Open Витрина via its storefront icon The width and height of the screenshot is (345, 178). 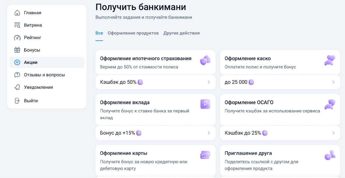pyautogui.click(x=17, y=25)
